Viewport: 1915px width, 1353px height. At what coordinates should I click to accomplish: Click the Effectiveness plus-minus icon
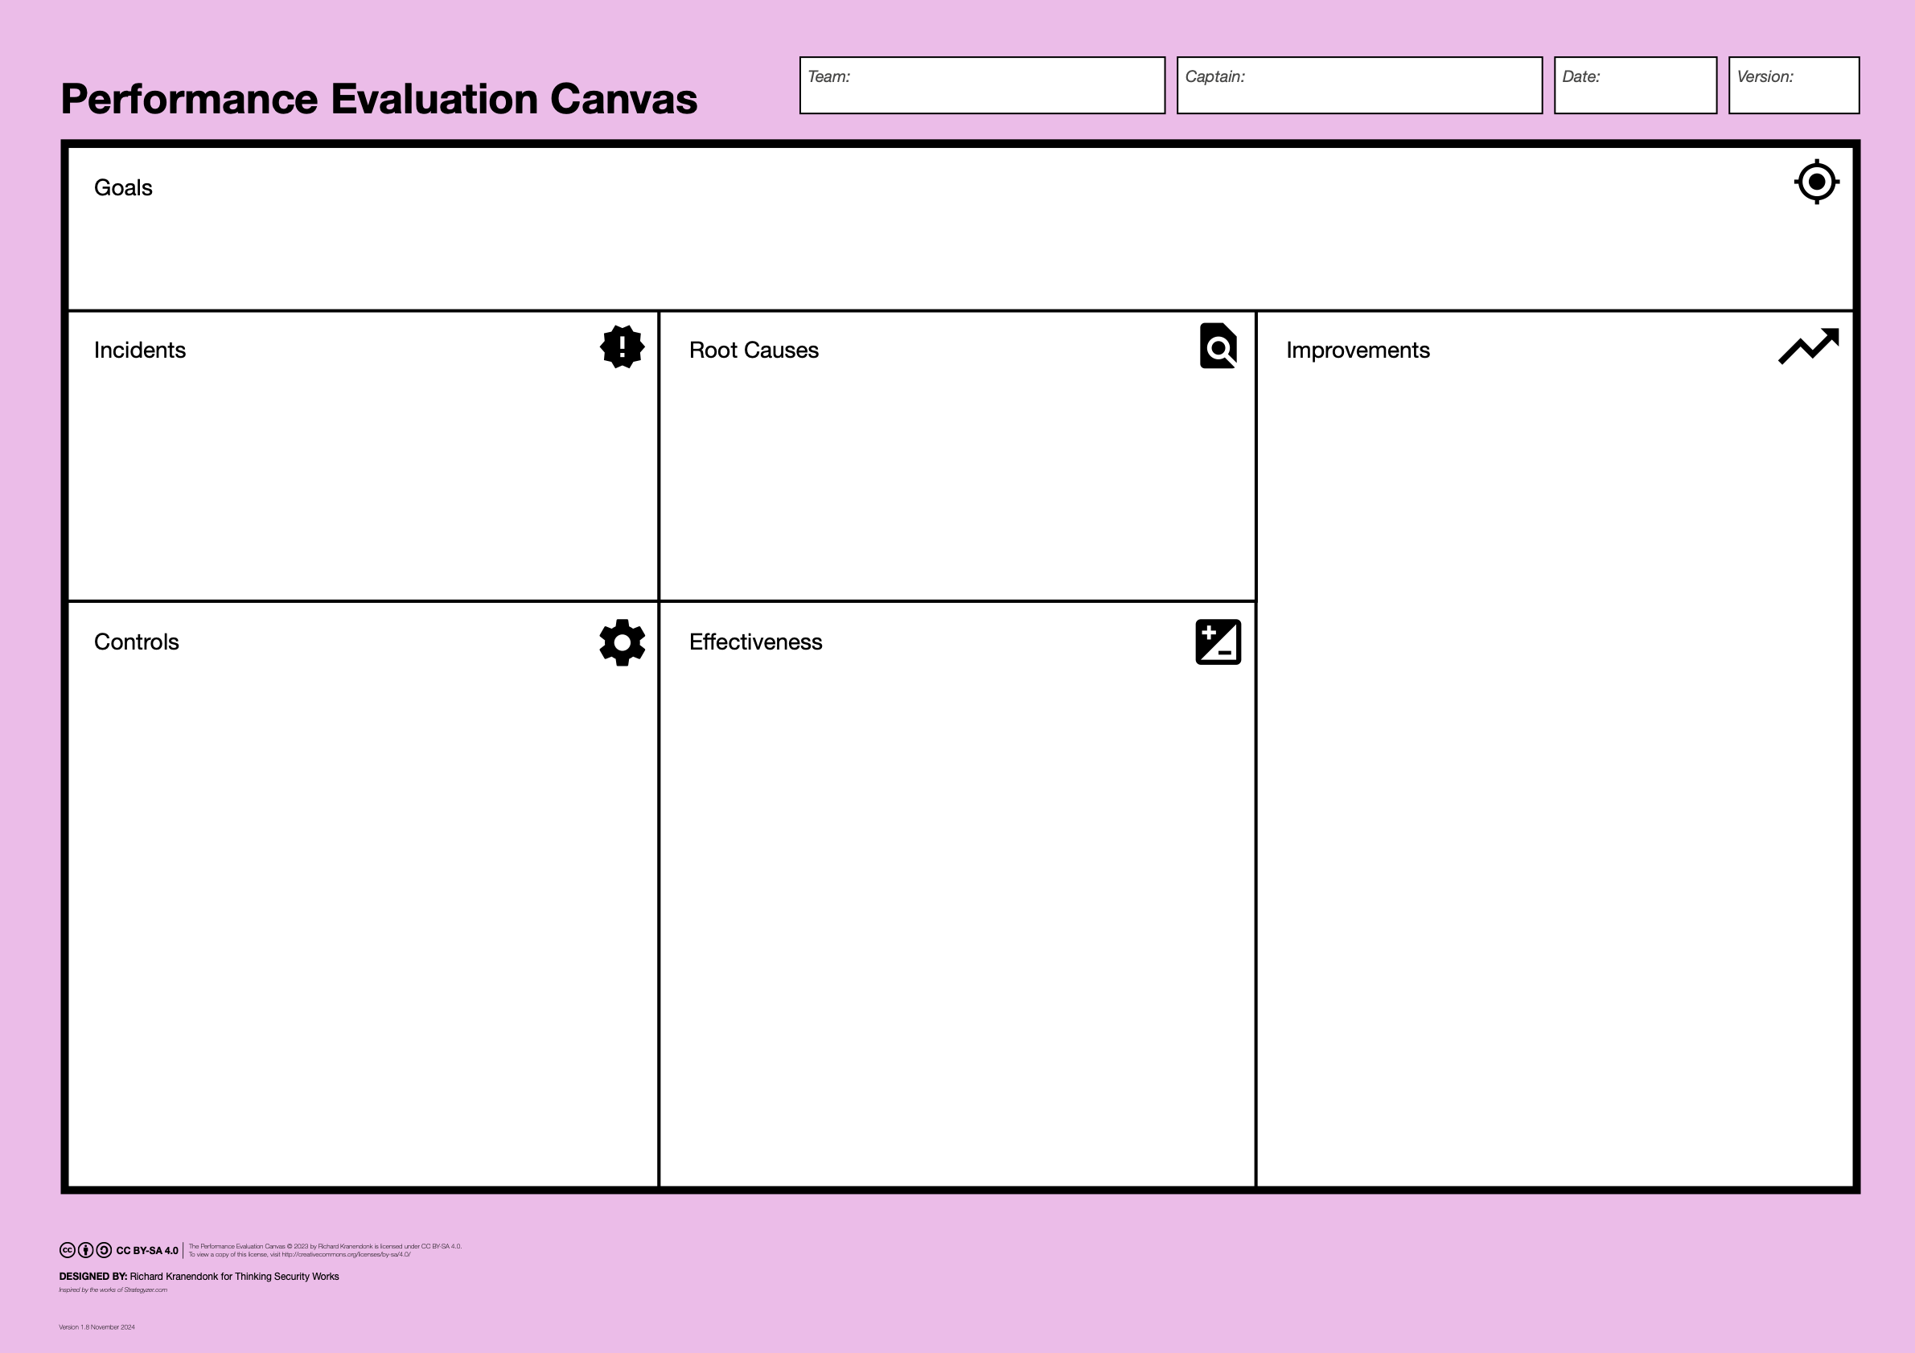(x=1218, y=642)
